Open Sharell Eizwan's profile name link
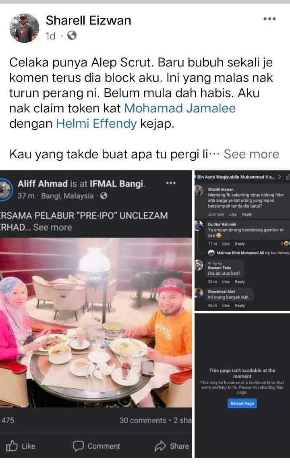The image size is (290, 464). tap(88, 21)
